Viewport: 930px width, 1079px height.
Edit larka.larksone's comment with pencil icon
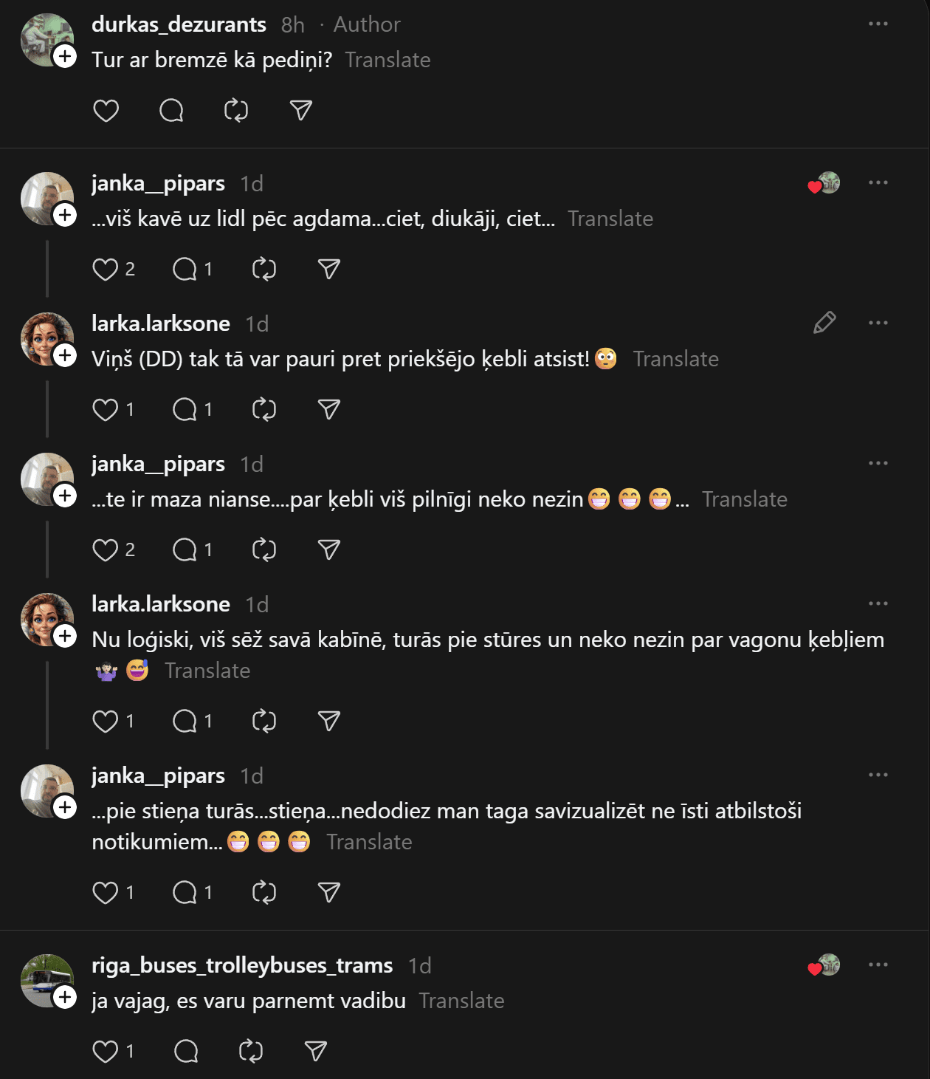[824, 323]
